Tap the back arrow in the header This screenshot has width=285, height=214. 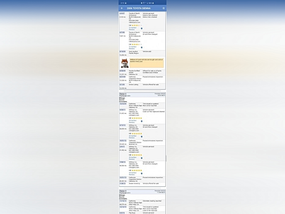tap(122, 8)
